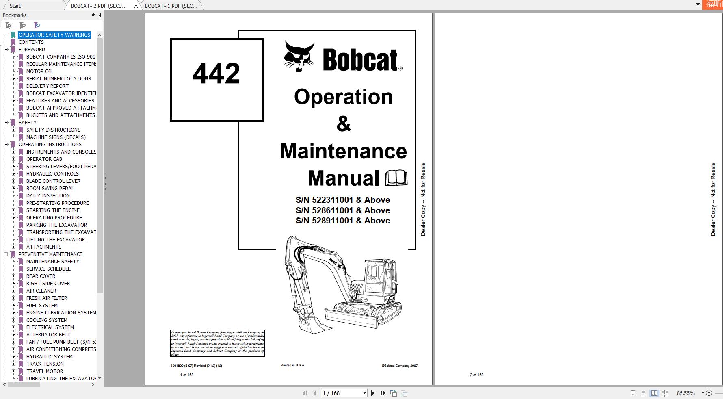Collapse the Bookmarks panel
The width and height of the screenshot is (723, 399).
(x=100, y=15)
